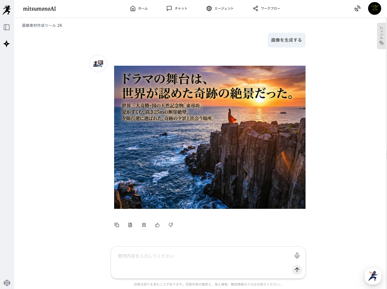Give the response a thumbs up
The height and width of the screenshot is (289, 387).
point(157,225)
